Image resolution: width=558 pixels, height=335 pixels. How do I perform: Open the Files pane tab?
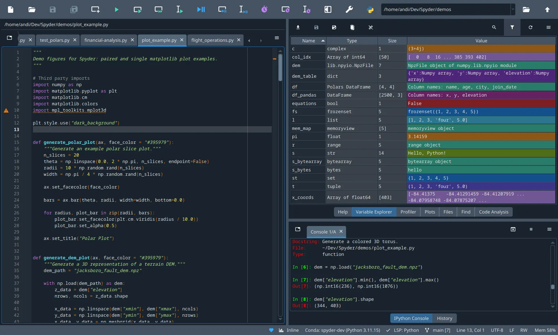[x=448, y=212]
